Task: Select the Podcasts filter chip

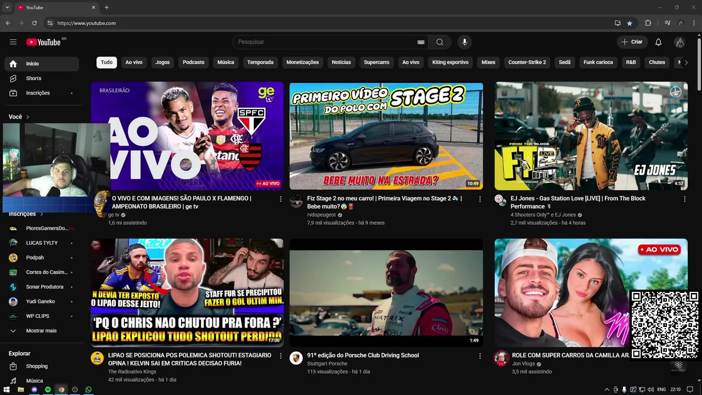Action: (194, 63)
